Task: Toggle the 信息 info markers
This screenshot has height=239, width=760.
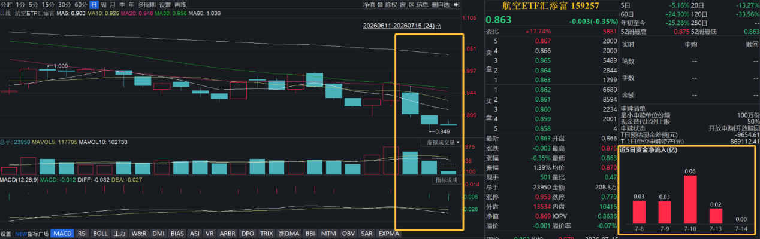Action: click(x=422, y=4)
